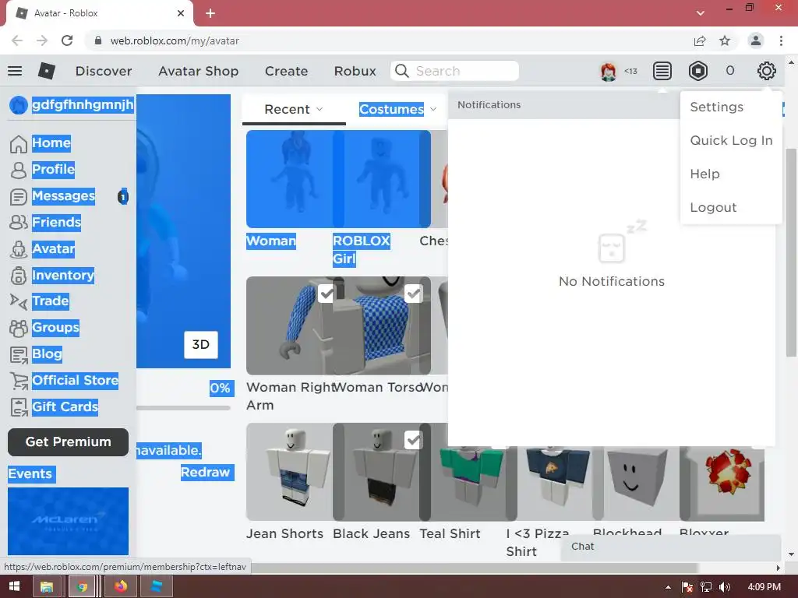Screen dimensions: 798x598
Task: Click the Trade sidebar icon
Action: pos(19,301)
